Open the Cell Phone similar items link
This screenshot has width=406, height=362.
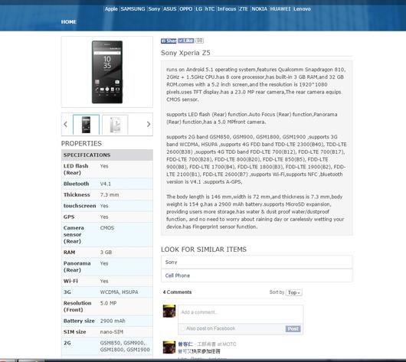tap(257, 276)
